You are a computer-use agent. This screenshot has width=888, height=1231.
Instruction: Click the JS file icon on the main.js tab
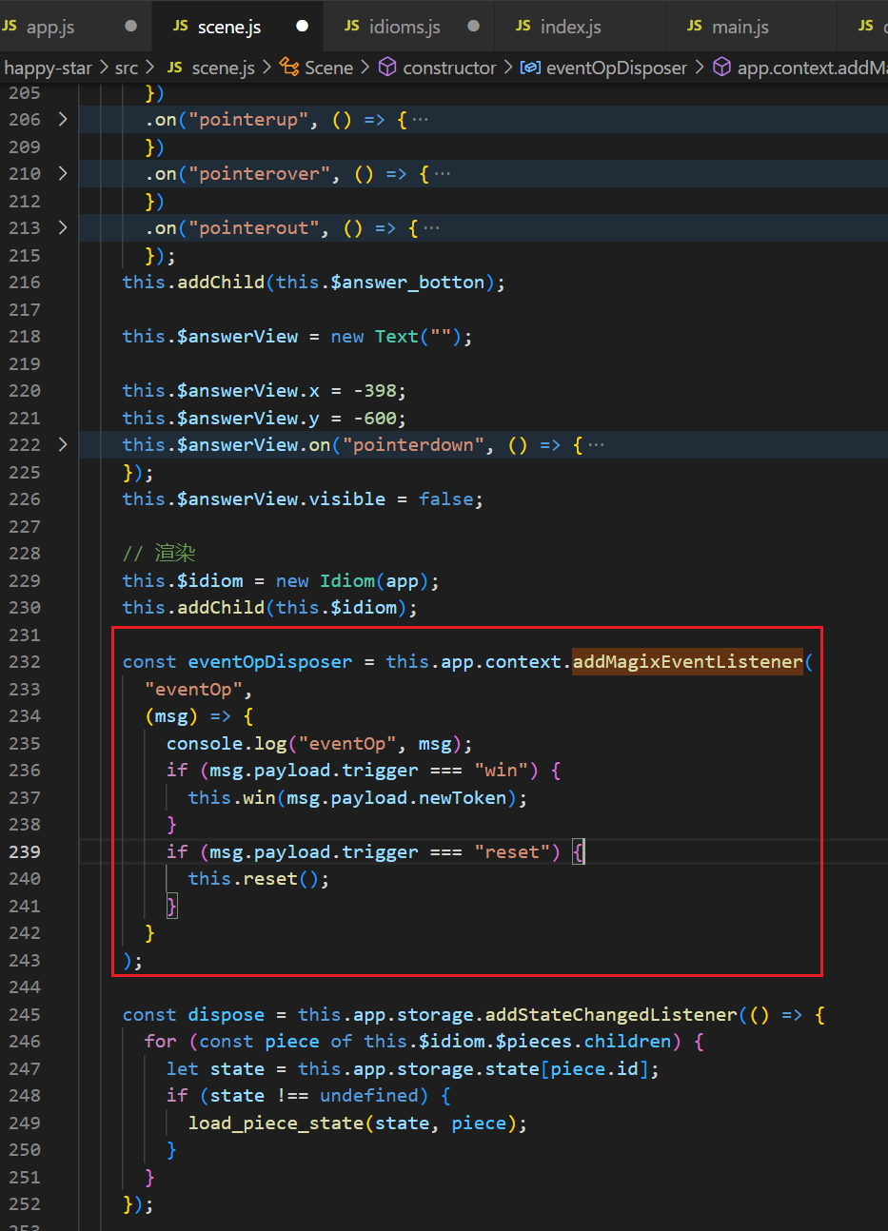695,26
